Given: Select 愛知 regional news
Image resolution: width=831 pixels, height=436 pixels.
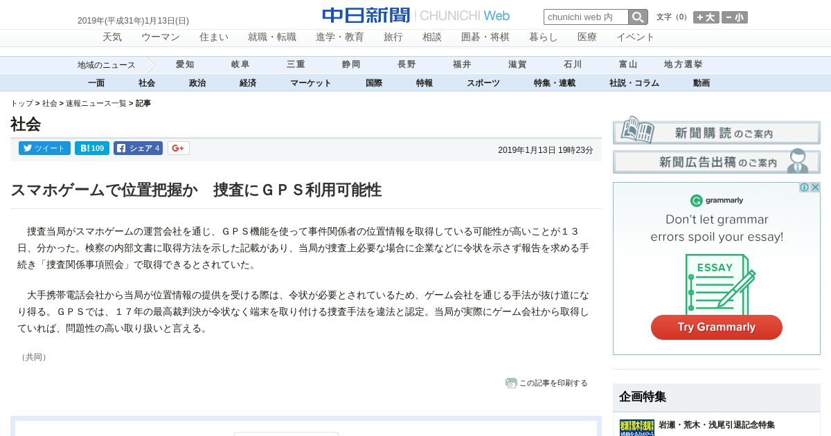Looking at the screenshot, I should pos(185,64).
